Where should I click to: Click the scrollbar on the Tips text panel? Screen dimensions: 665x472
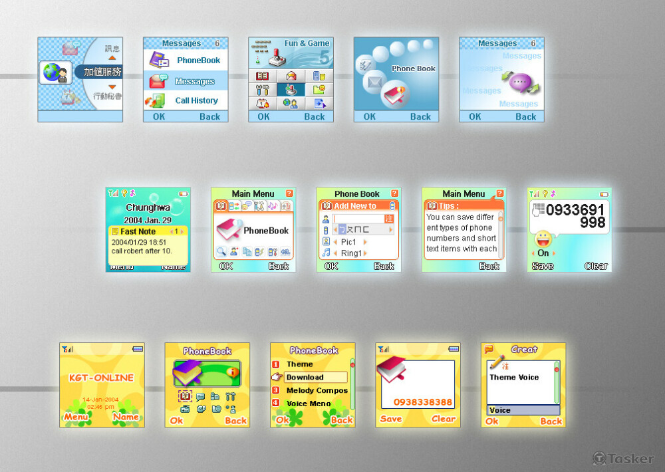[500, 233]
